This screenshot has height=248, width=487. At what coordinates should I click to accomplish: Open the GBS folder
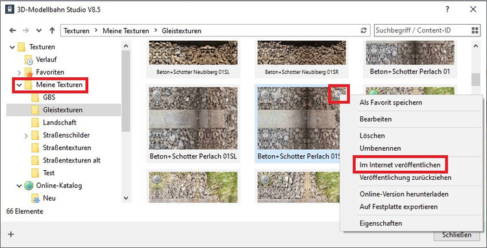[49, 97]
